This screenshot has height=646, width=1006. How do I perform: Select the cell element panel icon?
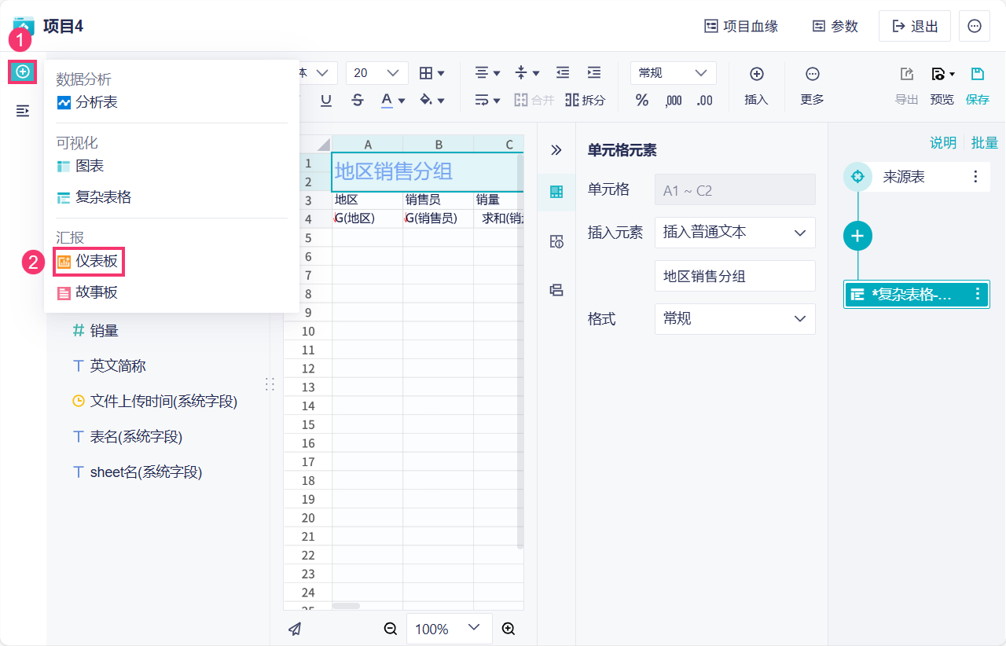tap(556, 192)
